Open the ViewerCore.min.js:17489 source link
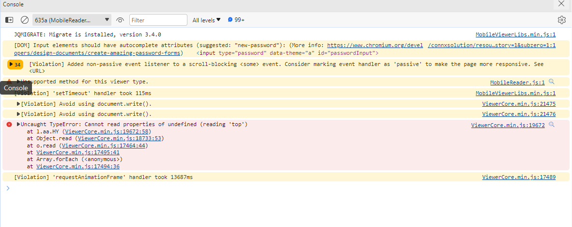572x227 pixels. [x=519, y=178]
